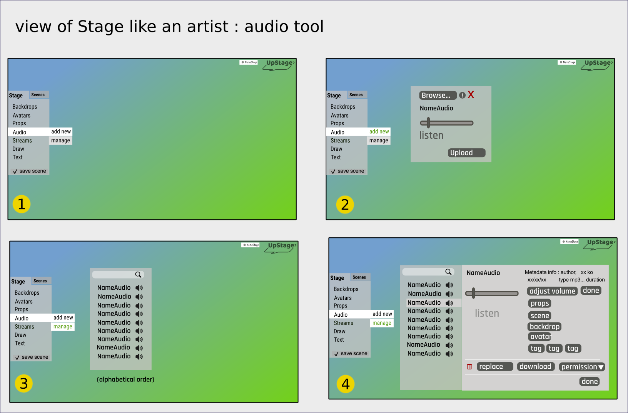Delete the audio with the red trash icon
This screenshot has width=628, height=413.
pos(469,367)
